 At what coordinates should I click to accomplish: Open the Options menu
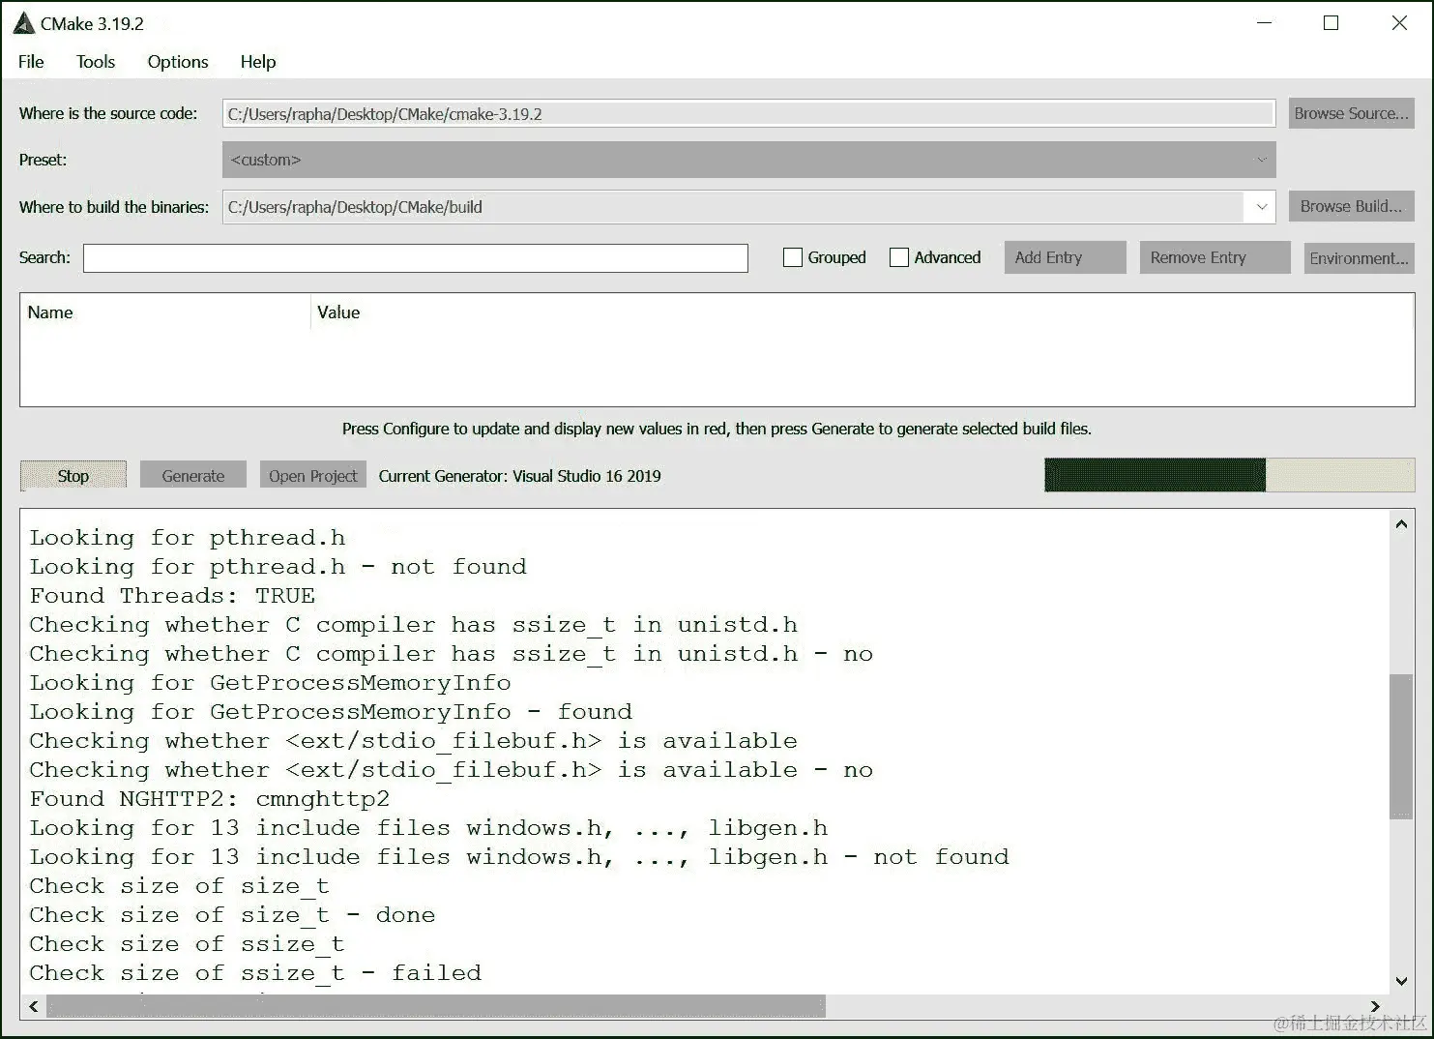click(x=177, y=61)
